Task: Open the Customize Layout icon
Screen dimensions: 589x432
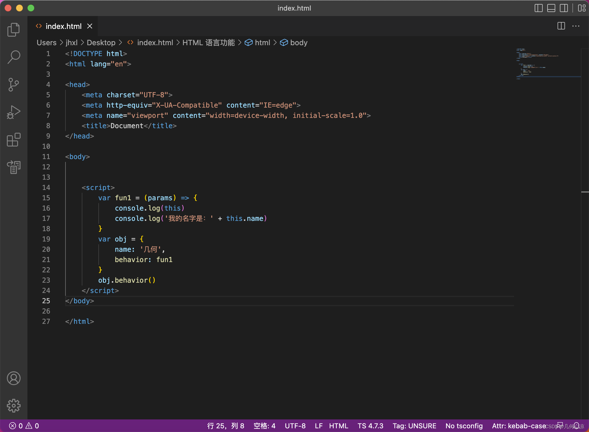Action: [582, 8]
